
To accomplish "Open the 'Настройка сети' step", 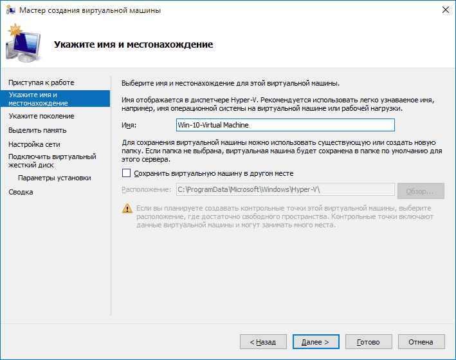I will click(x=34, y=144).
